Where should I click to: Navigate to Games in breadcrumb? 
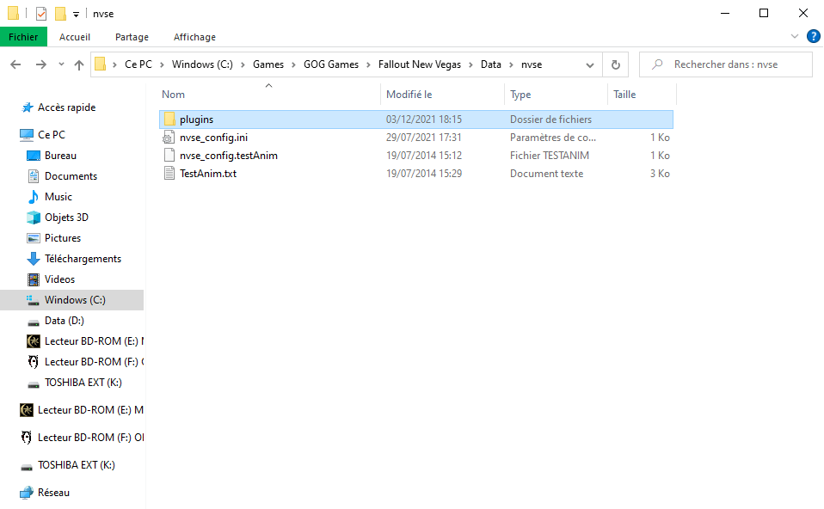pyautogui.click(x=268, y=64)
